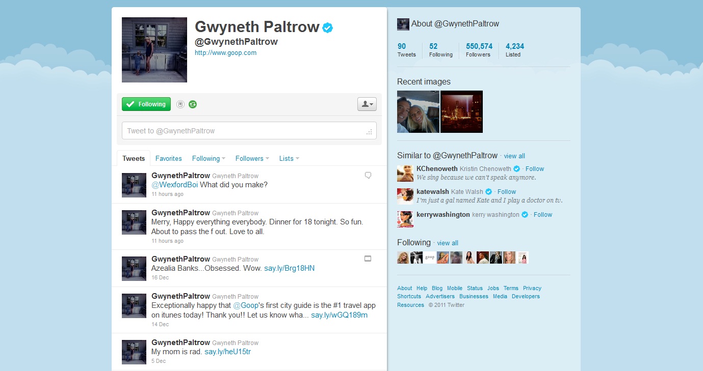The image size is (703, 371).
Task: Click the avatar on the 'Merry, Happy everything' tweet
Action: [134, 222]
